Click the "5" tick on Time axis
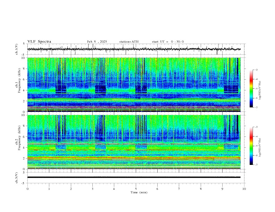This screenshot has width=275, height=212. click(136, 189)
